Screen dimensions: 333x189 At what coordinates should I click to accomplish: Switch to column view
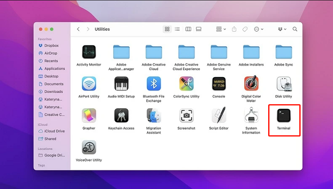(188, 29)
